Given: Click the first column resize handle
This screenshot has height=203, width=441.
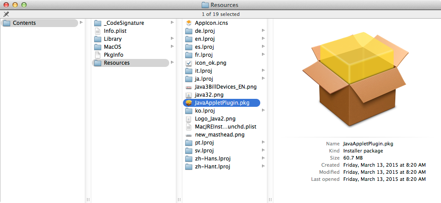Looking at the screenshot, I should click(88, 199).
